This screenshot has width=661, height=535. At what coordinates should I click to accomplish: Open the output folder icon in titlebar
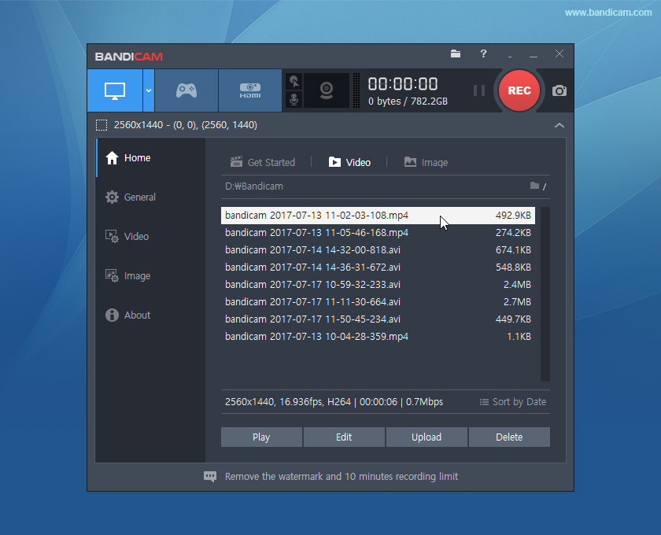455,54
